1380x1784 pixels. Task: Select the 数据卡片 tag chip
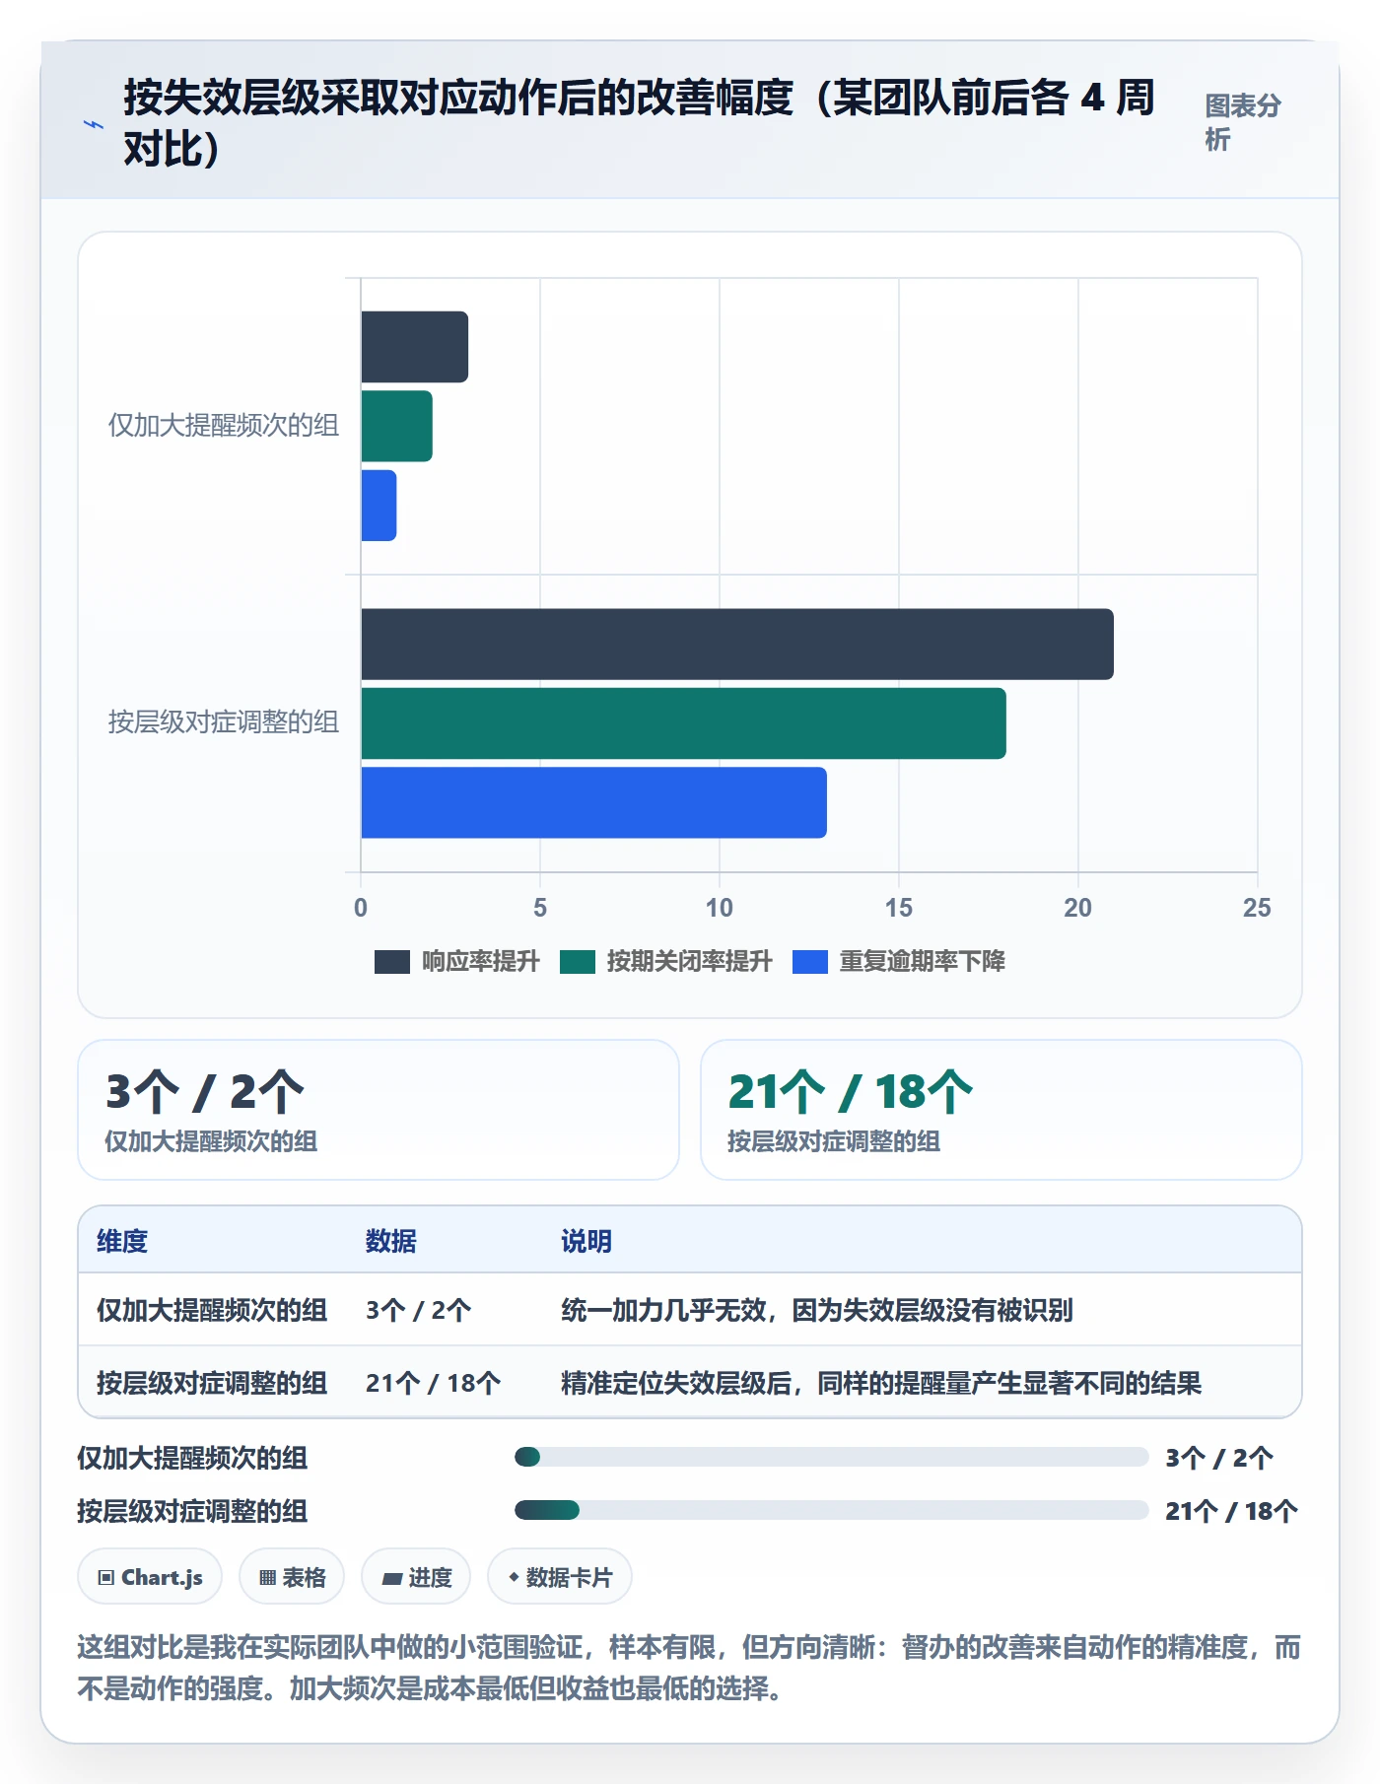pyautogui.click(x=560, y=1577)
